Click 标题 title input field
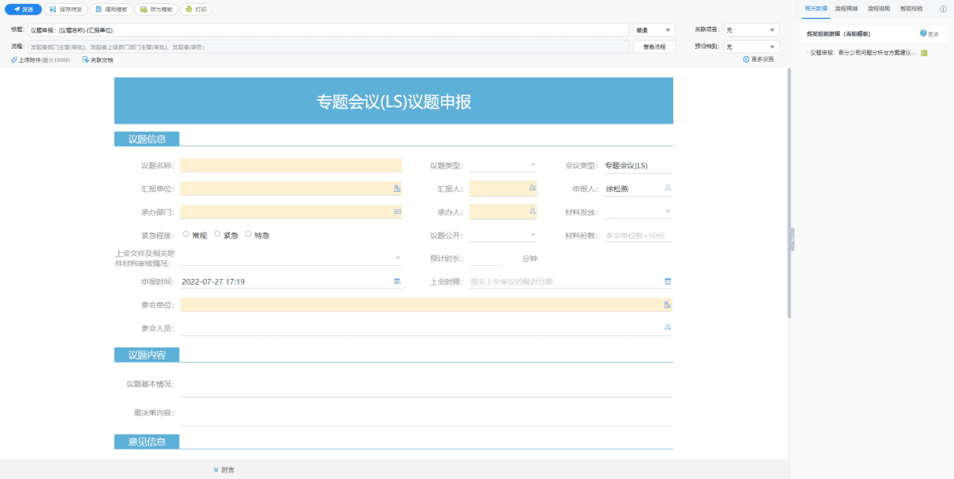The image size is (954, 479). click(328, 30)
